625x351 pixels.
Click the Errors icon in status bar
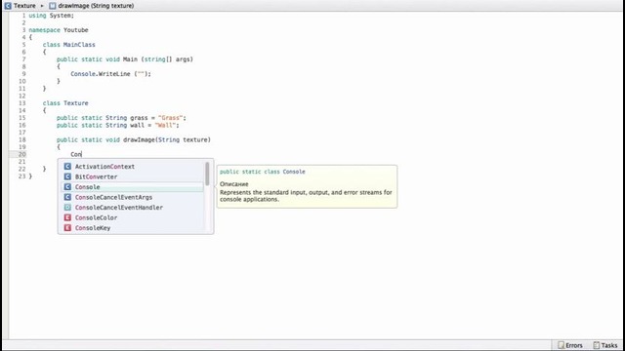point(562,345)
